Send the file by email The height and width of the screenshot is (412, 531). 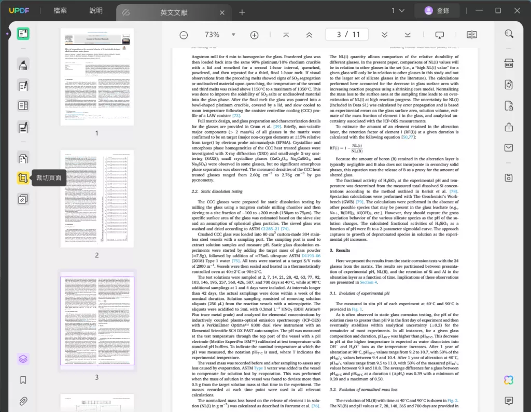click(x=509, y=148)
